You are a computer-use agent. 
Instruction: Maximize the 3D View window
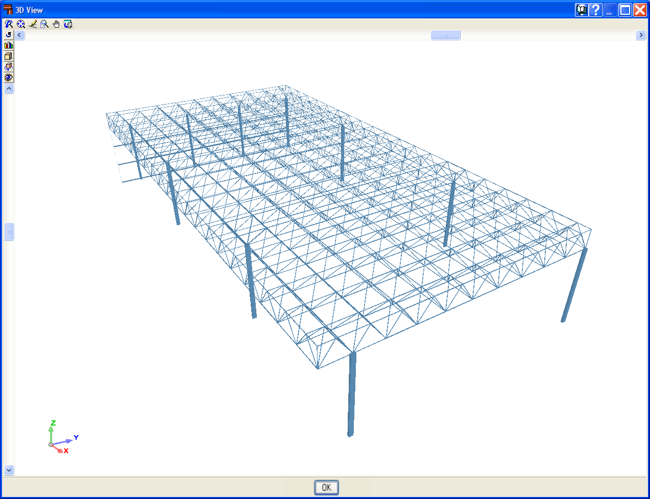(625, 10)
